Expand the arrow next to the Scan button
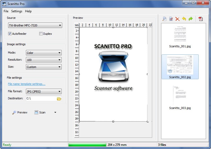 (x=55, y=112)
